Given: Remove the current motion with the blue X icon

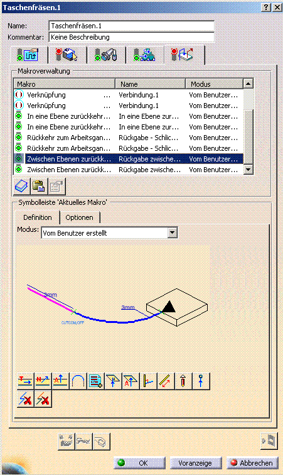Looking at the screenshot, I should pyautogui.click(x=26, y=398).
